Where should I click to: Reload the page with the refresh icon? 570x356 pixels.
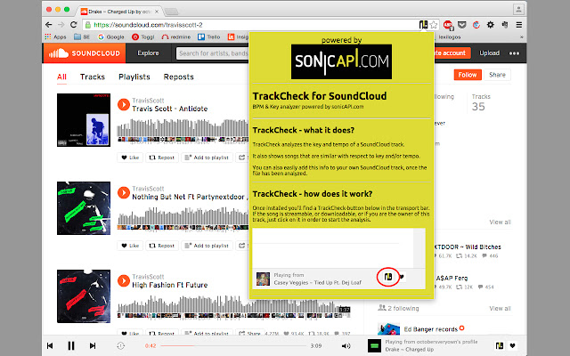(73, 25)
